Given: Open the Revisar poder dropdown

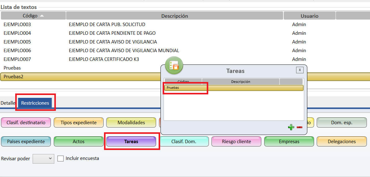Looking at the screenshot, I should [43, 158].
